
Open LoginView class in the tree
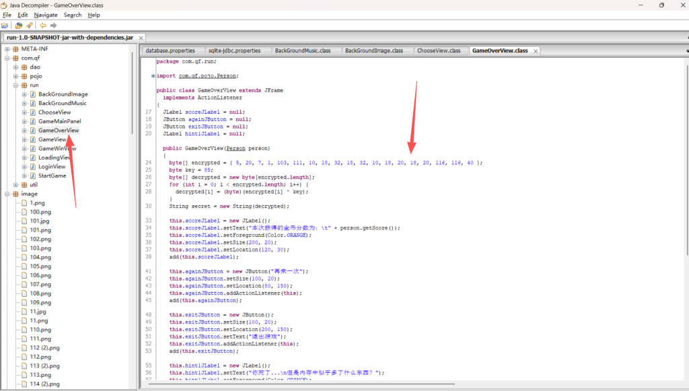(52, 167)
